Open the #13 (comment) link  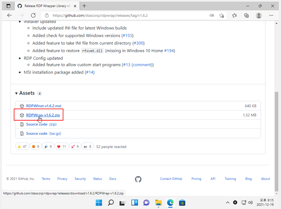pyautogui.click(x=138, y=65)
